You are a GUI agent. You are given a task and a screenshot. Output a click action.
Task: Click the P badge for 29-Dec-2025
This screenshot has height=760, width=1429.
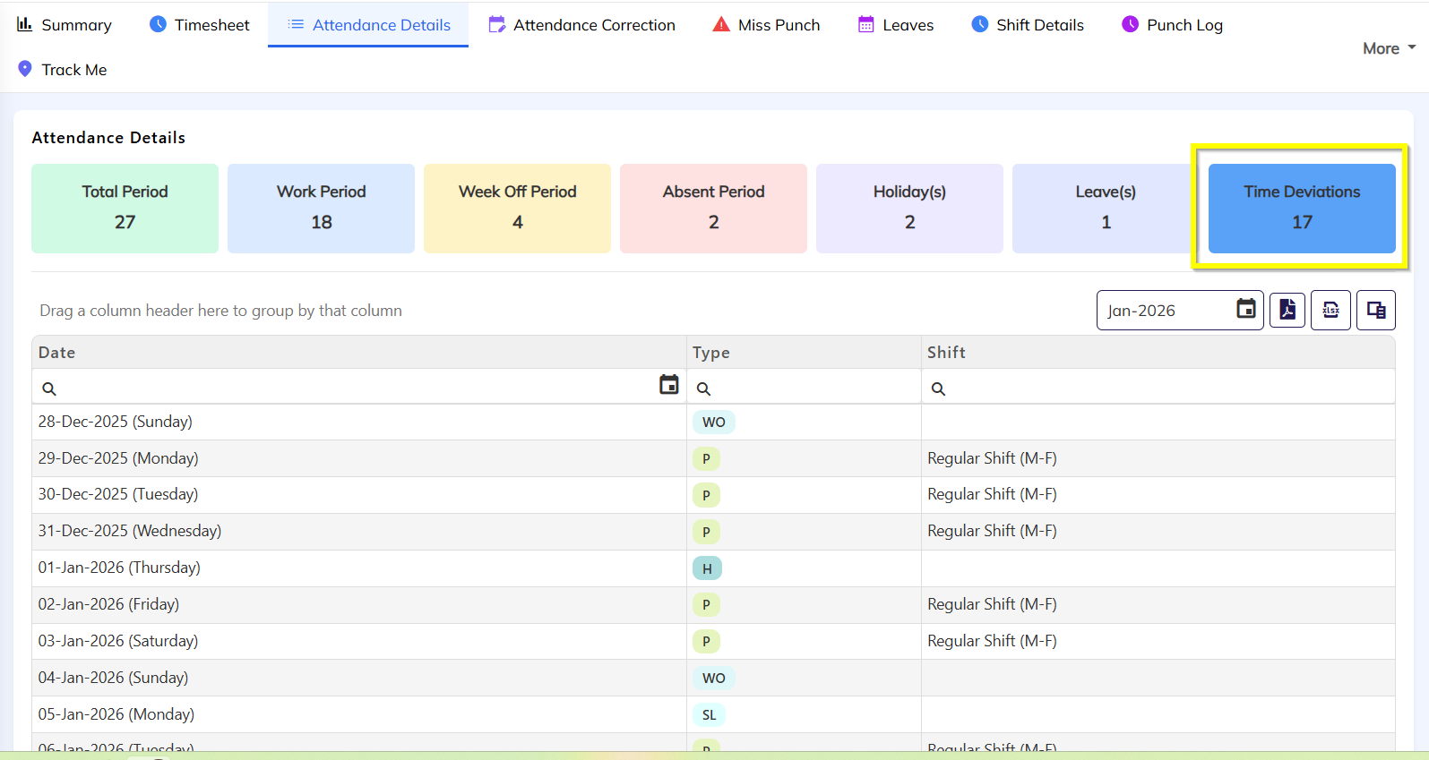706,459
